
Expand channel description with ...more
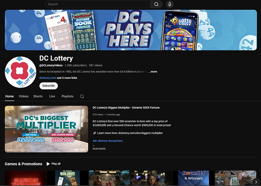(x=153, y=71)
